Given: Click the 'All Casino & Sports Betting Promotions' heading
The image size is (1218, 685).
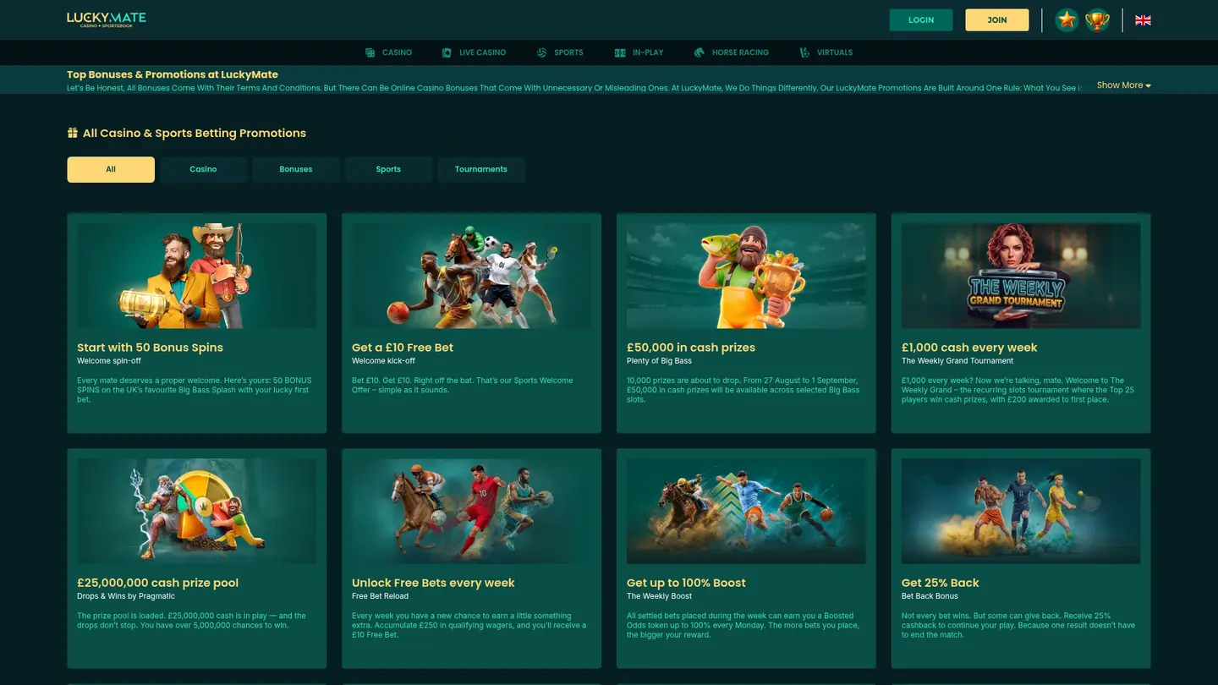Looking at the screenshot, I should point(195,133).
